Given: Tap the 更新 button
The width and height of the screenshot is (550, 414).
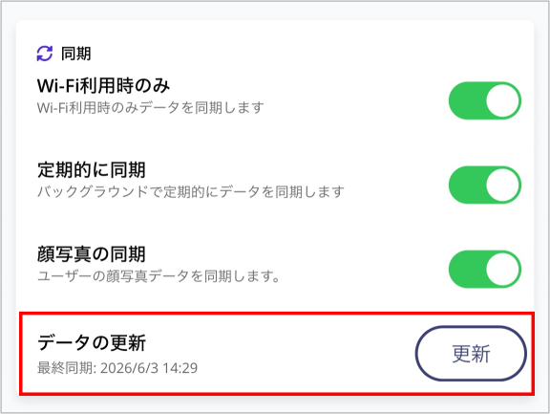Looking at the screenshot, I should coord(471,353).
